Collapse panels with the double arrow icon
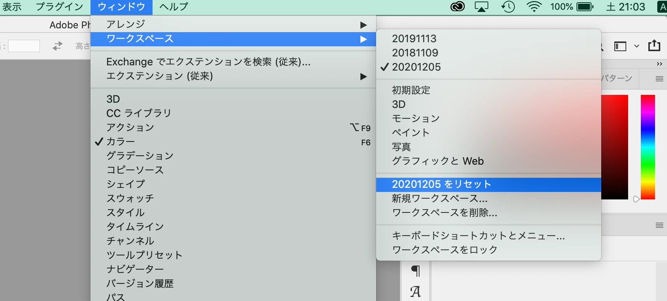The width and height of the screenshot is (667, 301). 660,64
